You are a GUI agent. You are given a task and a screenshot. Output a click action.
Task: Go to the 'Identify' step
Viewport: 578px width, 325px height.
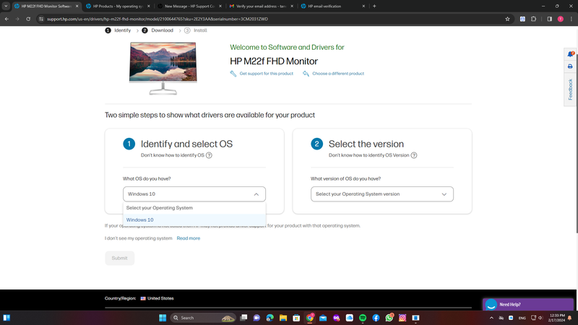click(x=122, y=30)
